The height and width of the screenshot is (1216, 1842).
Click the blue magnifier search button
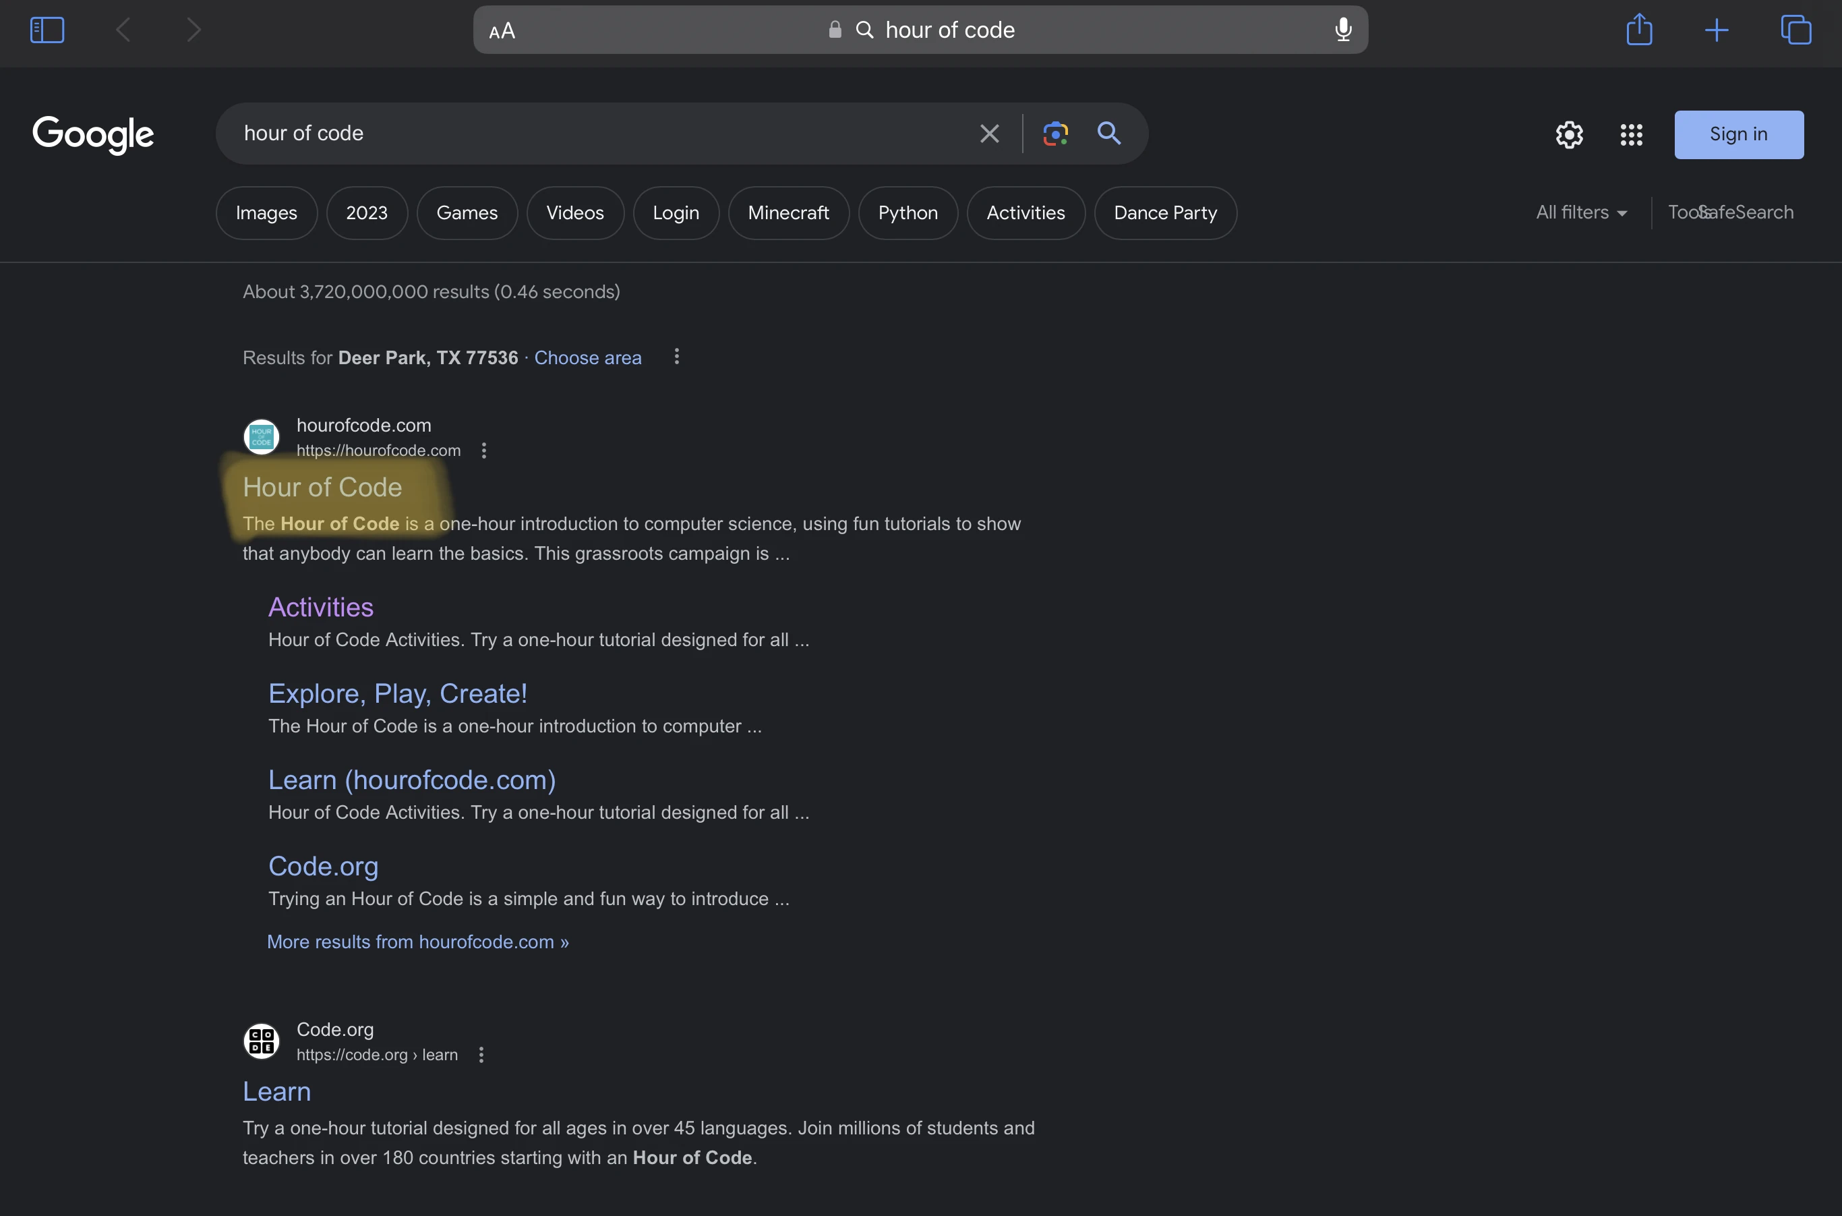[x=1108, y=134]
